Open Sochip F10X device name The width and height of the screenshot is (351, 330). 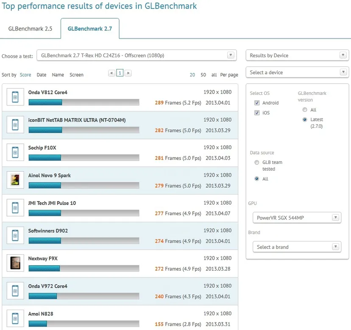point(42,148)
